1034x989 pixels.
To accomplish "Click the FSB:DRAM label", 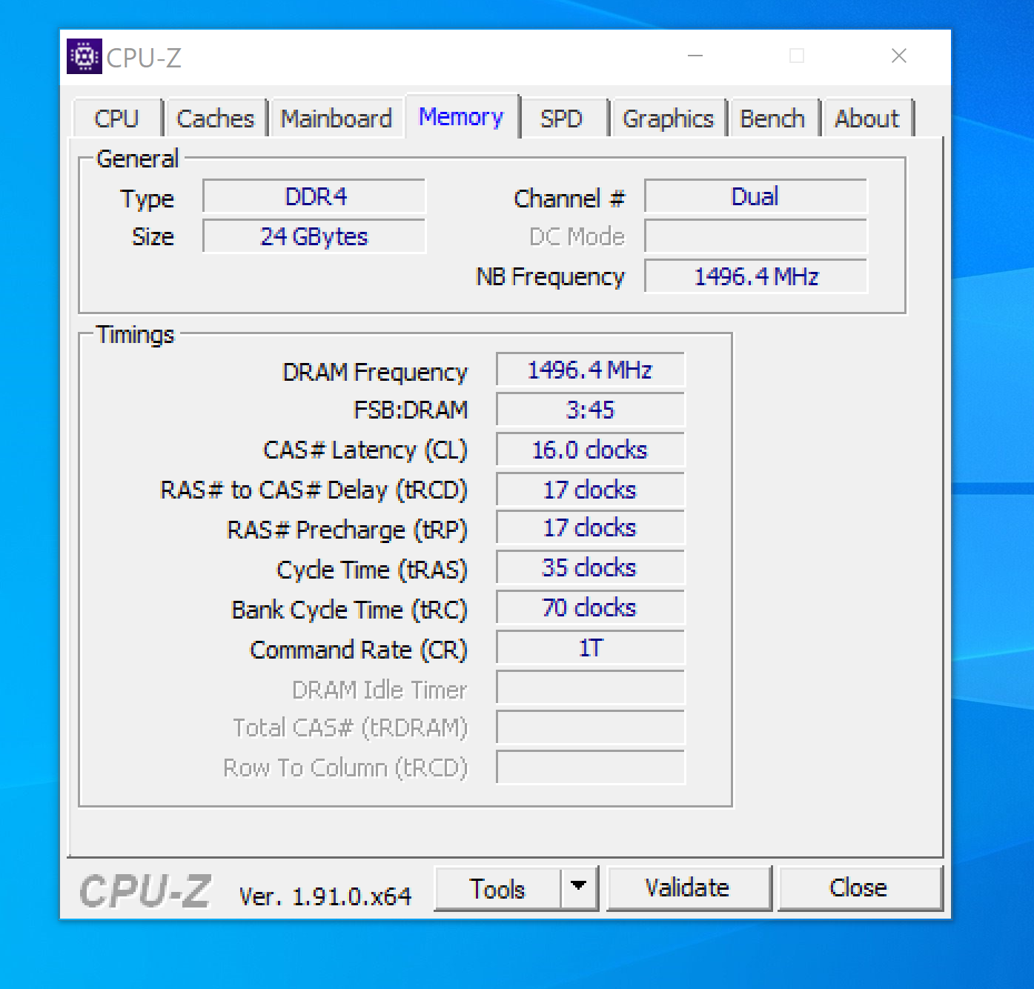I will point(411,410).
